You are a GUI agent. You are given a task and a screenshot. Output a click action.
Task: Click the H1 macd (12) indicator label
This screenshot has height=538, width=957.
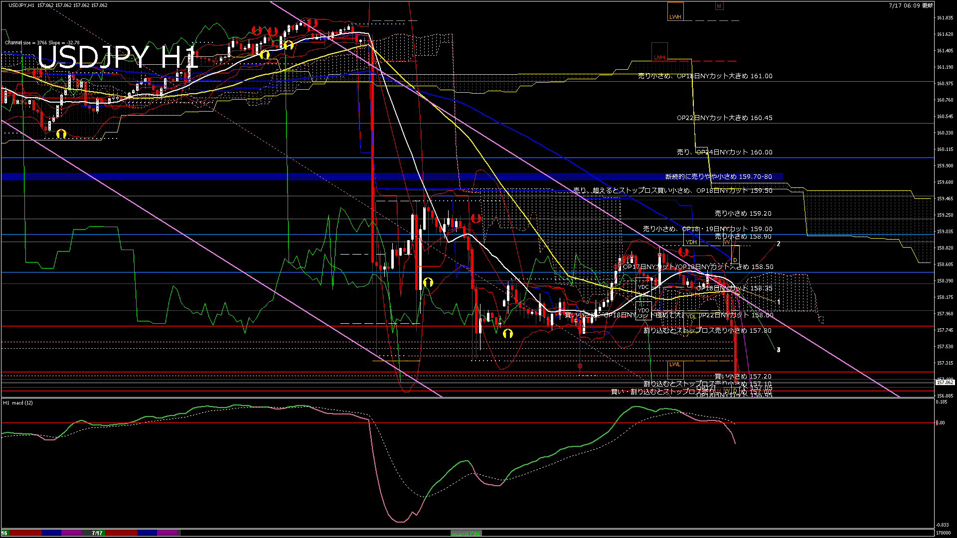click(18, 403)
